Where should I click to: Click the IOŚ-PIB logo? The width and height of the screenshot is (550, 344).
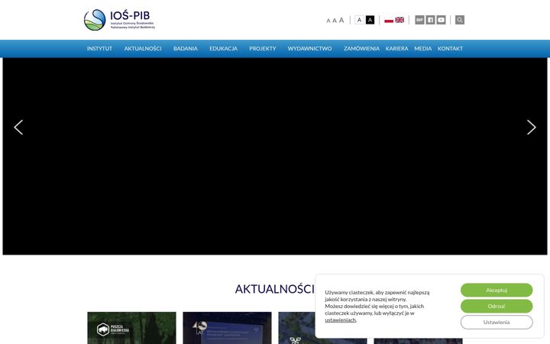click(119, 20)
